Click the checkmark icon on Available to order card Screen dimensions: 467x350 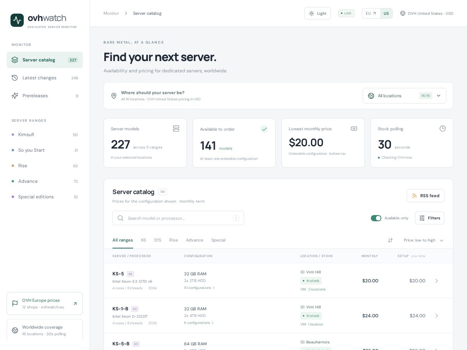tap(264, 129)
